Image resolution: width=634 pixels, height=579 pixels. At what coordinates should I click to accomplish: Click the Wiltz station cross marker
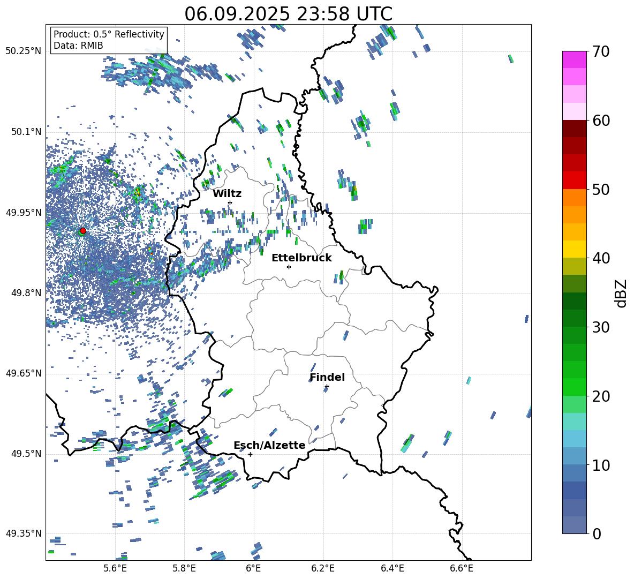pyautogui.click(x=230, y=202)
